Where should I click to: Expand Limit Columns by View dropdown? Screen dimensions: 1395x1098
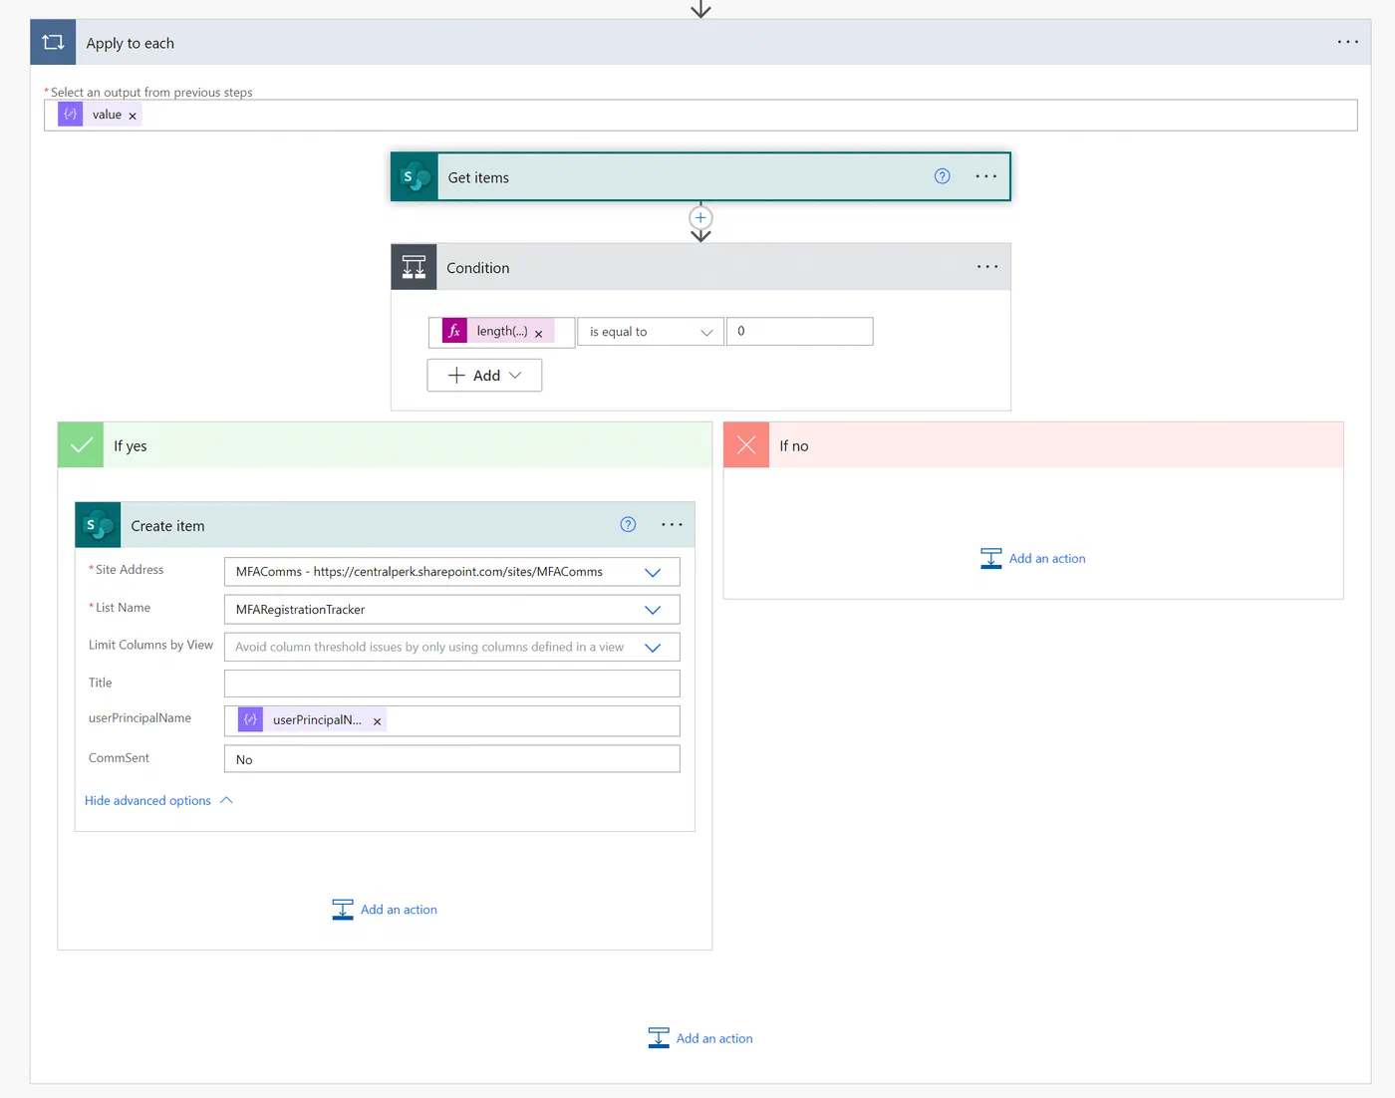coord(653,648)
